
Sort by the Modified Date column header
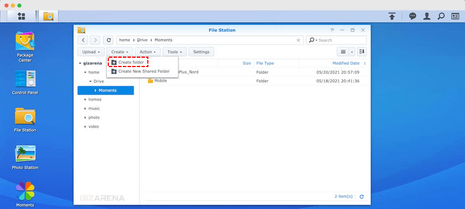[x=346, y=63]
